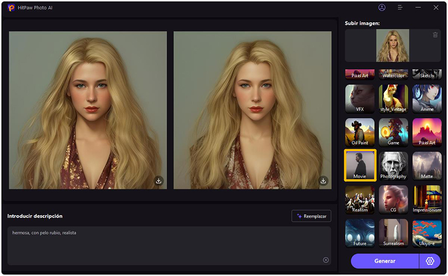
Task: Click the uploaded image preview thumbnail
Action: [392, 46]
